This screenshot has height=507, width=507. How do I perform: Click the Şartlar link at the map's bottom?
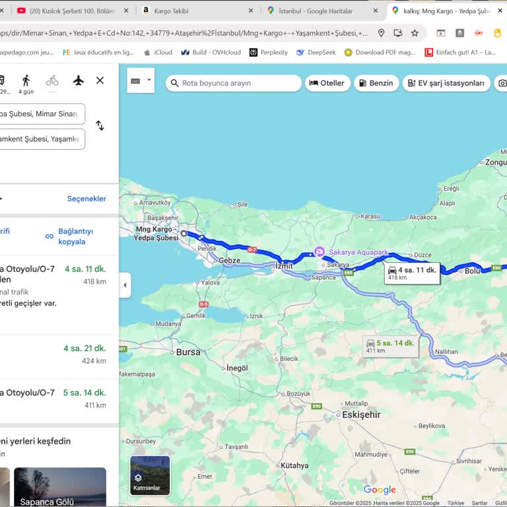(x=479, y=503)
